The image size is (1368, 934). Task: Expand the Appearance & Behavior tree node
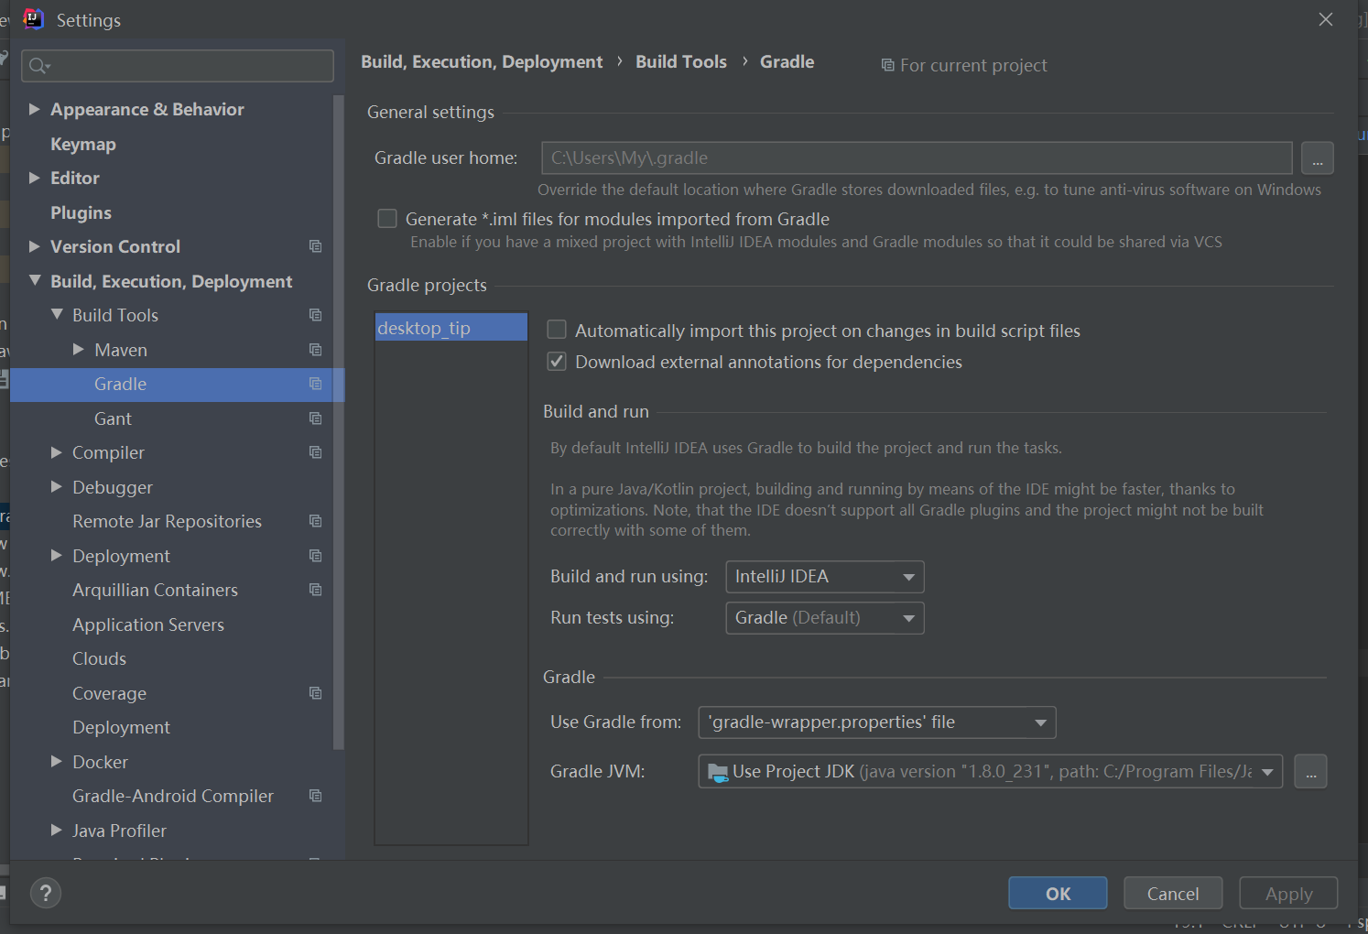click(x=35, y=109)
